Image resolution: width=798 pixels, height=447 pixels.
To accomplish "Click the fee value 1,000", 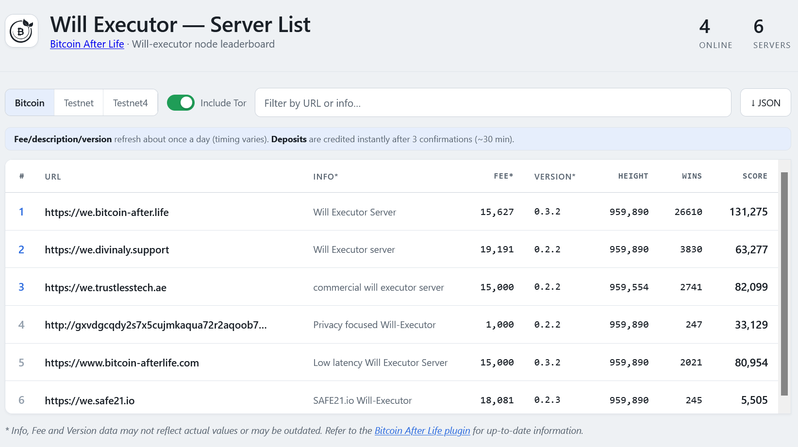I will click(499, 325).
